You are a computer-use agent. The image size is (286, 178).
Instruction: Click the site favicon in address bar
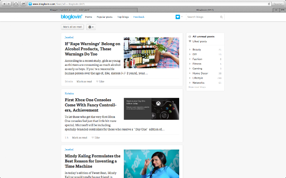[x=30, y=4]
